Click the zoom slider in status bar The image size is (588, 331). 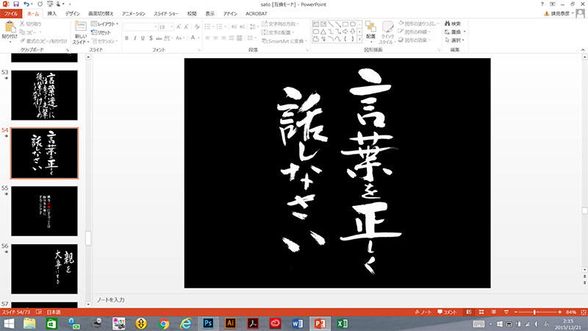coord(534,313)
